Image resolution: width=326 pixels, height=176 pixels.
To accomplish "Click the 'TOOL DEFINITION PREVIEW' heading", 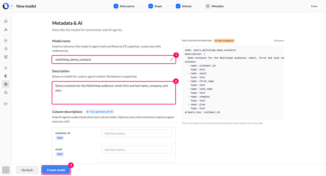I will (x=197, y=41).
